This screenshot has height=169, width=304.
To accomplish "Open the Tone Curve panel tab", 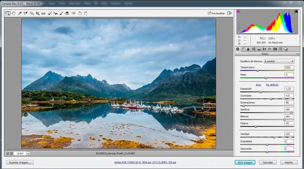I will point(243,49).
